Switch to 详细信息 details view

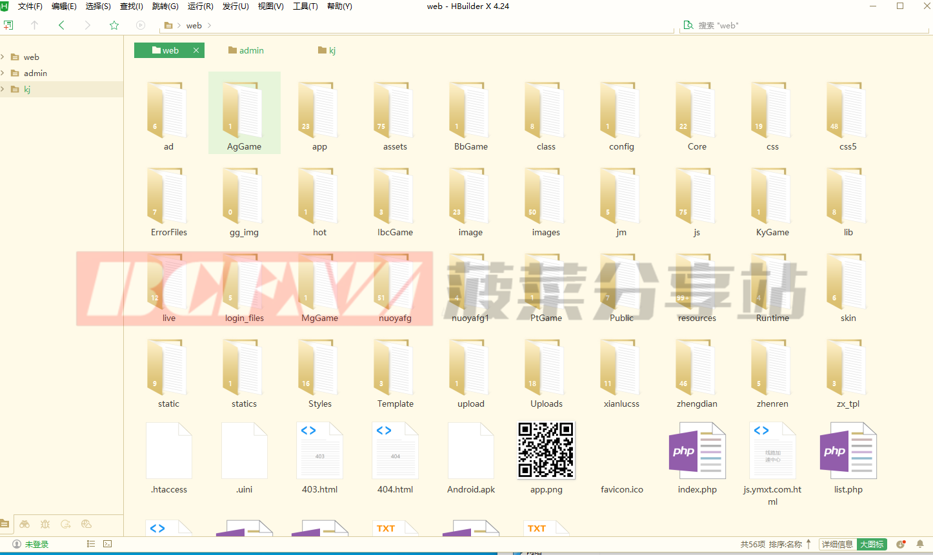coord(838,544)
